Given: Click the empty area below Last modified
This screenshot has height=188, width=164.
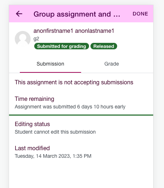Looking at the screenshot, I should click(81, 174).
